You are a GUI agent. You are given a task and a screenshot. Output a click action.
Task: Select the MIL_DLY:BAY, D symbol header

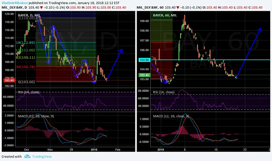pyautogui.click(x=14, y=8)
